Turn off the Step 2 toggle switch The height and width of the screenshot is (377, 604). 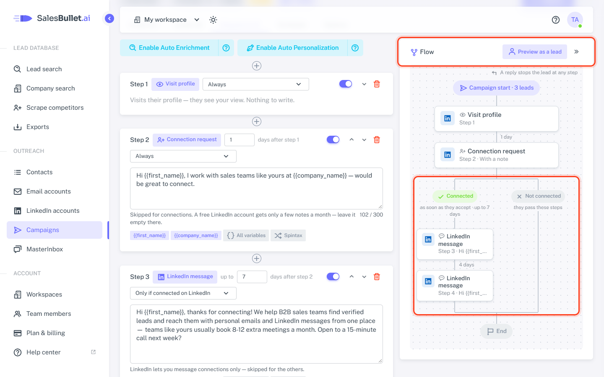click(x=333, y=139)
